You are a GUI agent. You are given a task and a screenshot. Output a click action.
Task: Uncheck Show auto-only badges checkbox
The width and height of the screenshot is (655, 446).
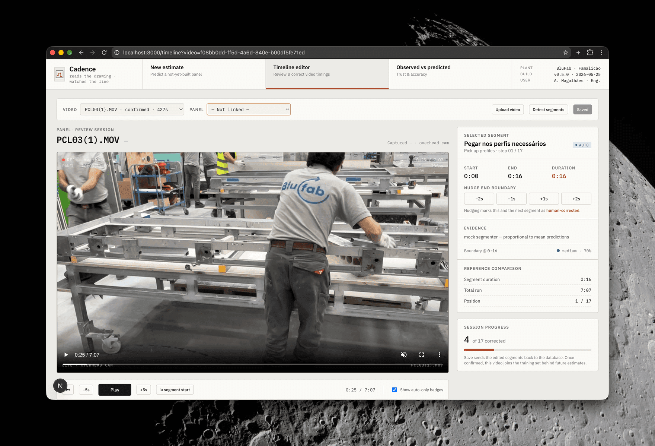tap(394, 390)
